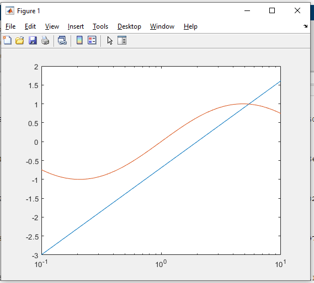Click the y-axis tick label -3
Image resolution: width=314 pixels, height=283 pixels.
point(35,255)
